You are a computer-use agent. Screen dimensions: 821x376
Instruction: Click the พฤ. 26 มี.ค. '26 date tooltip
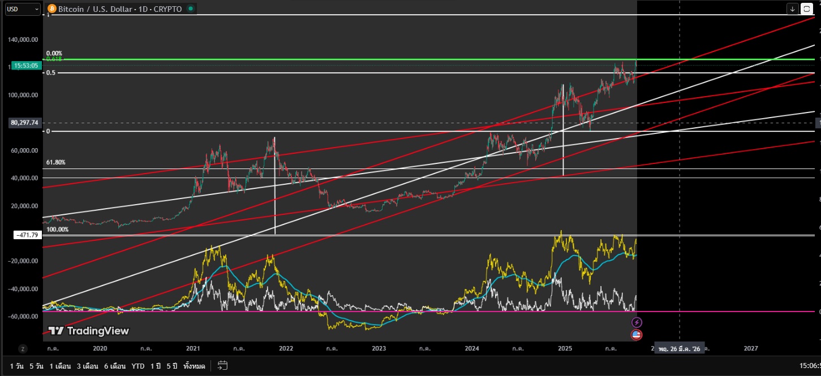click(x=679, y=349)
